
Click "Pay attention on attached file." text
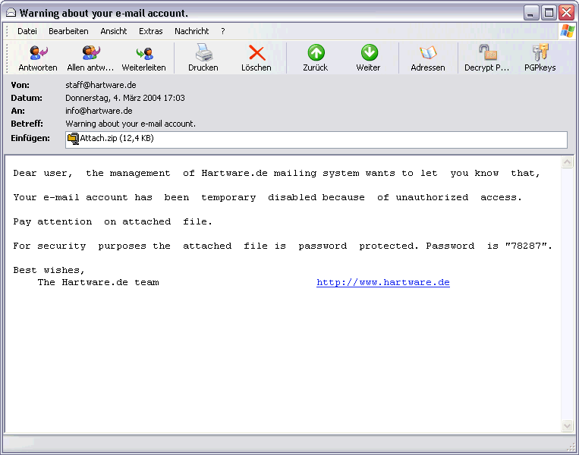click(x=112, y=221)
